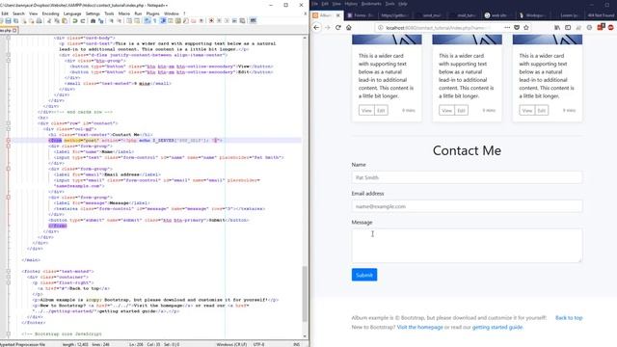Open Replace dialog from Notepad++ toolbar
The image size is (617, 347).
(100, 20)
